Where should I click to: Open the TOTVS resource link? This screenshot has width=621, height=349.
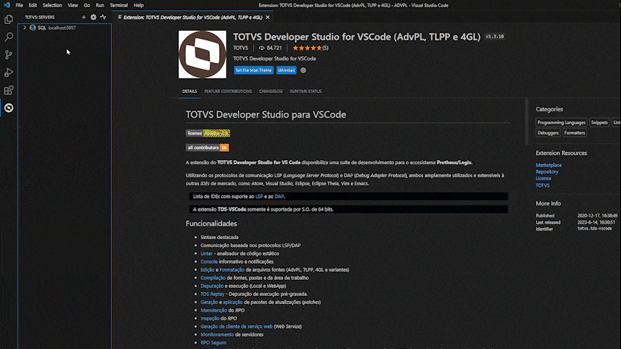[x=542, y=185]
